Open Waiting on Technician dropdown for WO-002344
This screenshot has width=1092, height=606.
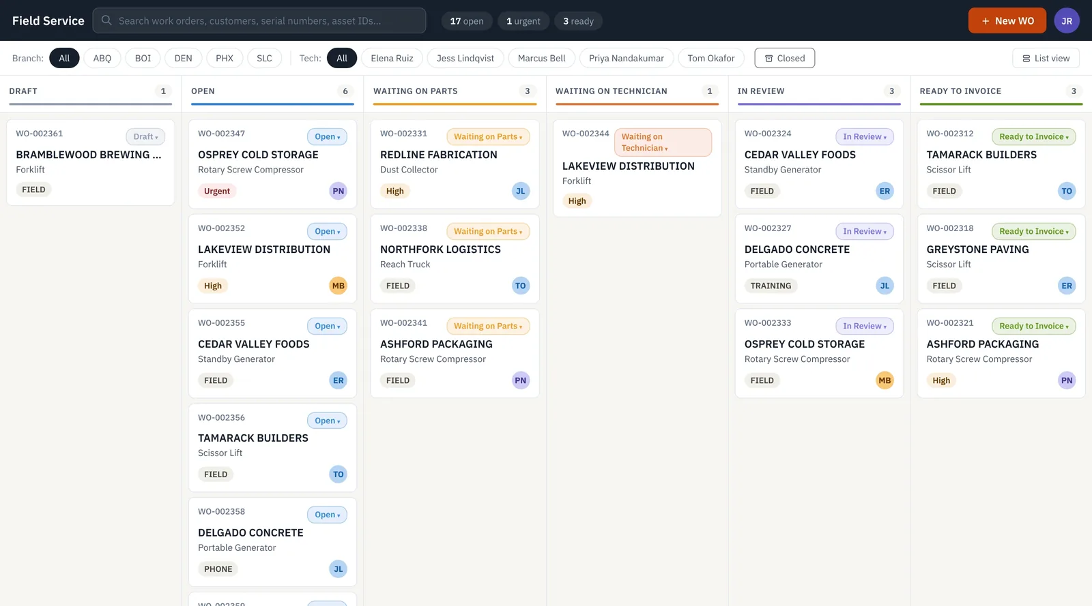[x=663, y=142]
